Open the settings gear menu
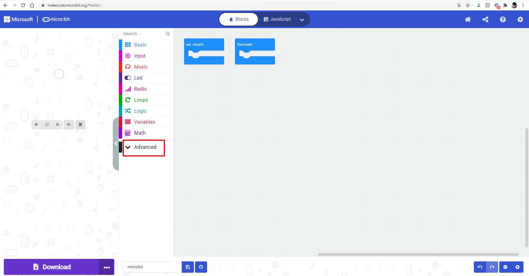 [520, 19]
